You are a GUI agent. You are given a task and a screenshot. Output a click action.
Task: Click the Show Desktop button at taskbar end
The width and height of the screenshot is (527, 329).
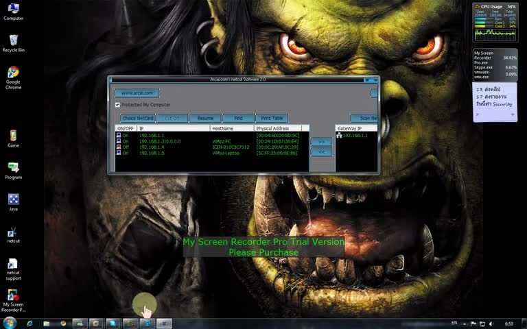click(x=525, y=324)
